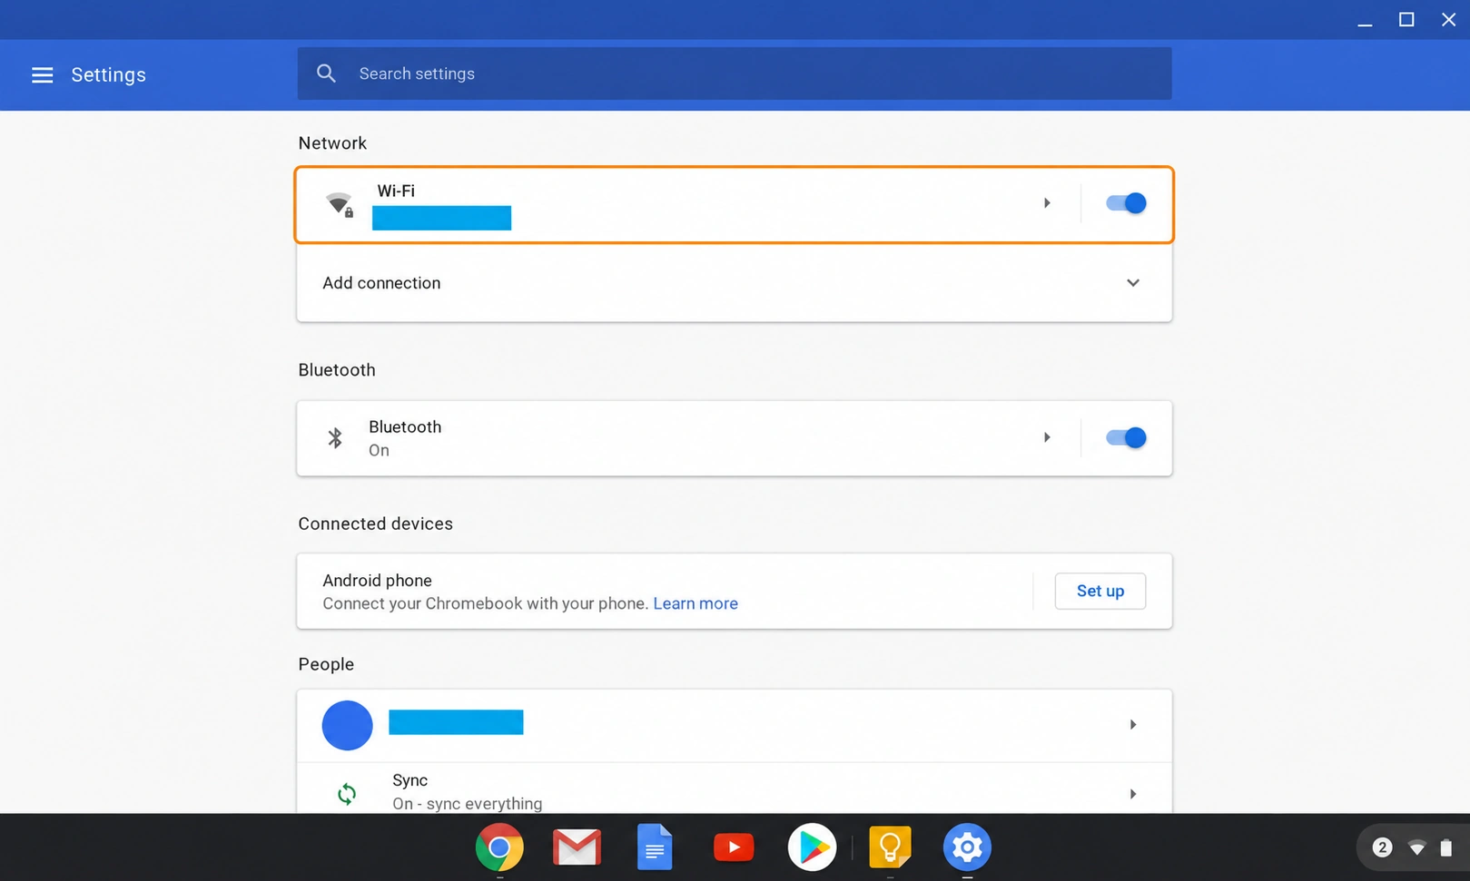Click the Wi-Fi label text
The height and width of the screenshot is (881, 1470).
pos(396,191)
